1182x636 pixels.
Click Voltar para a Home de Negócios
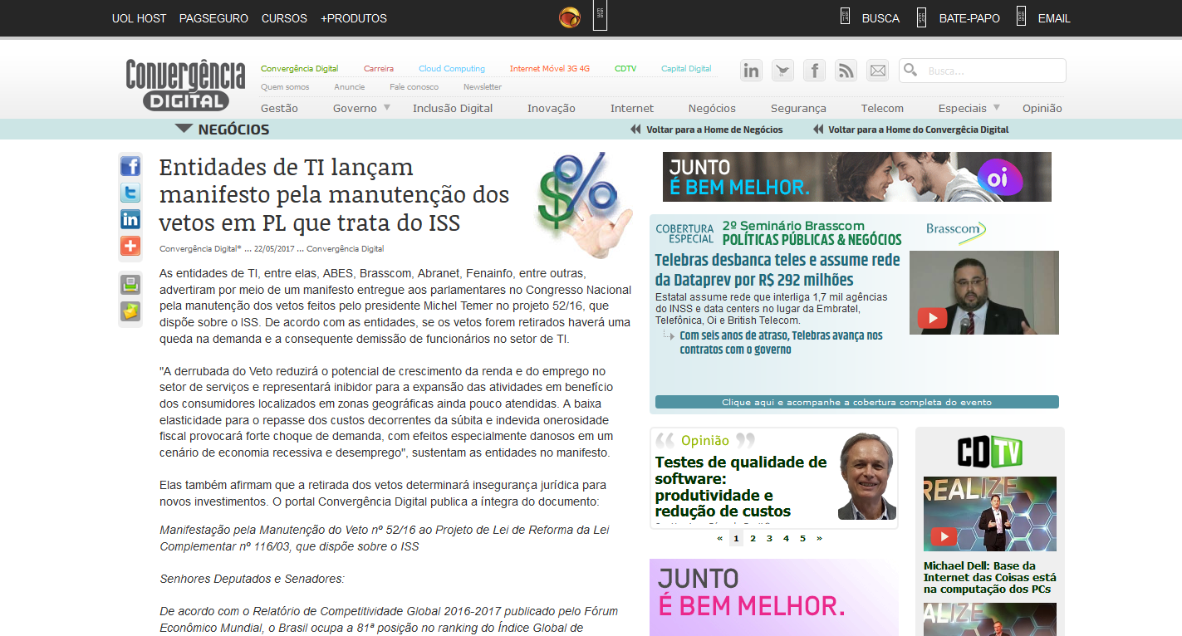(x=714, y=130)
